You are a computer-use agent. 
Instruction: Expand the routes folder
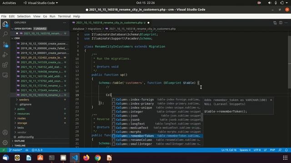[21, 118]
